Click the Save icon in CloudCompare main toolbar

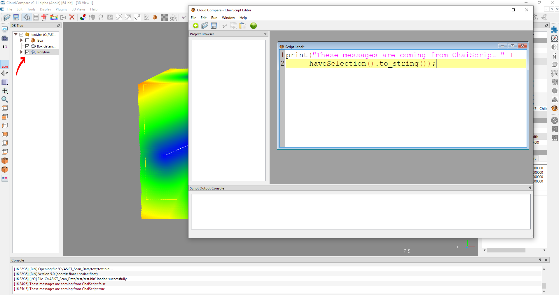(16, 17)
